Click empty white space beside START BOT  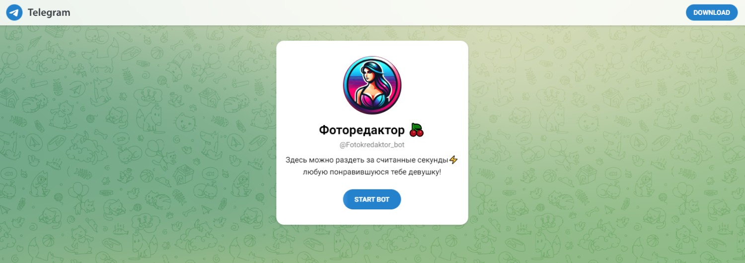432,199
